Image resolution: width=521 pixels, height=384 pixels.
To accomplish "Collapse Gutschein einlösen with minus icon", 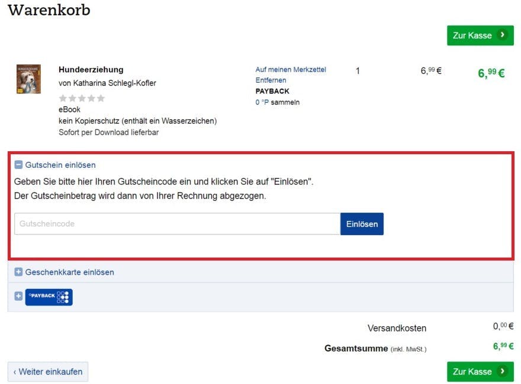I will pos(18,165).
